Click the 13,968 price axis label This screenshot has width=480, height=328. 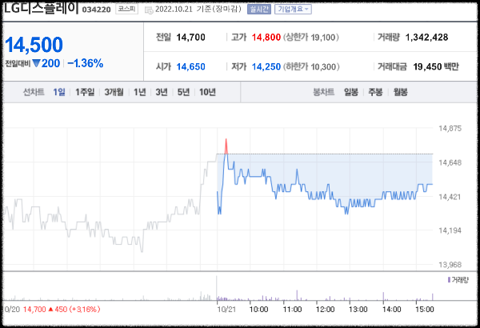(x=450, y=265)
